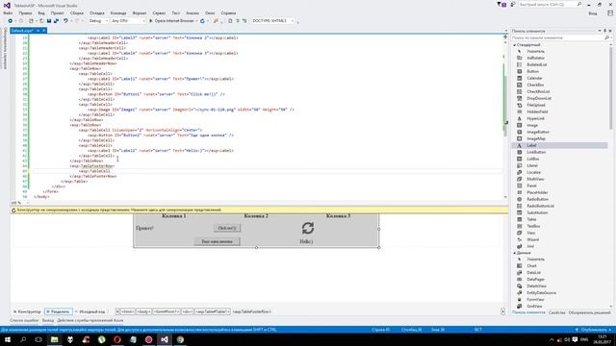616x346 pixels.
Task: Select the FileUpload toolbox control
Action: pyautogui.click(x=536, y=105)
